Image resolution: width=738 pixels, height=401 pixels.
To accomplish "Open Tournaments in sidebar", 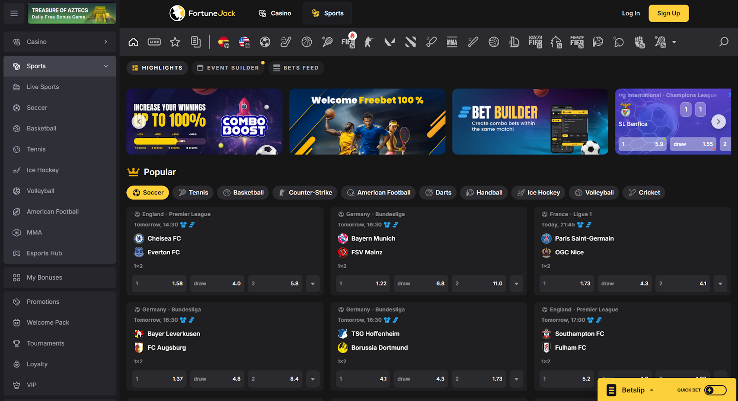I will [x=60, y=343].
